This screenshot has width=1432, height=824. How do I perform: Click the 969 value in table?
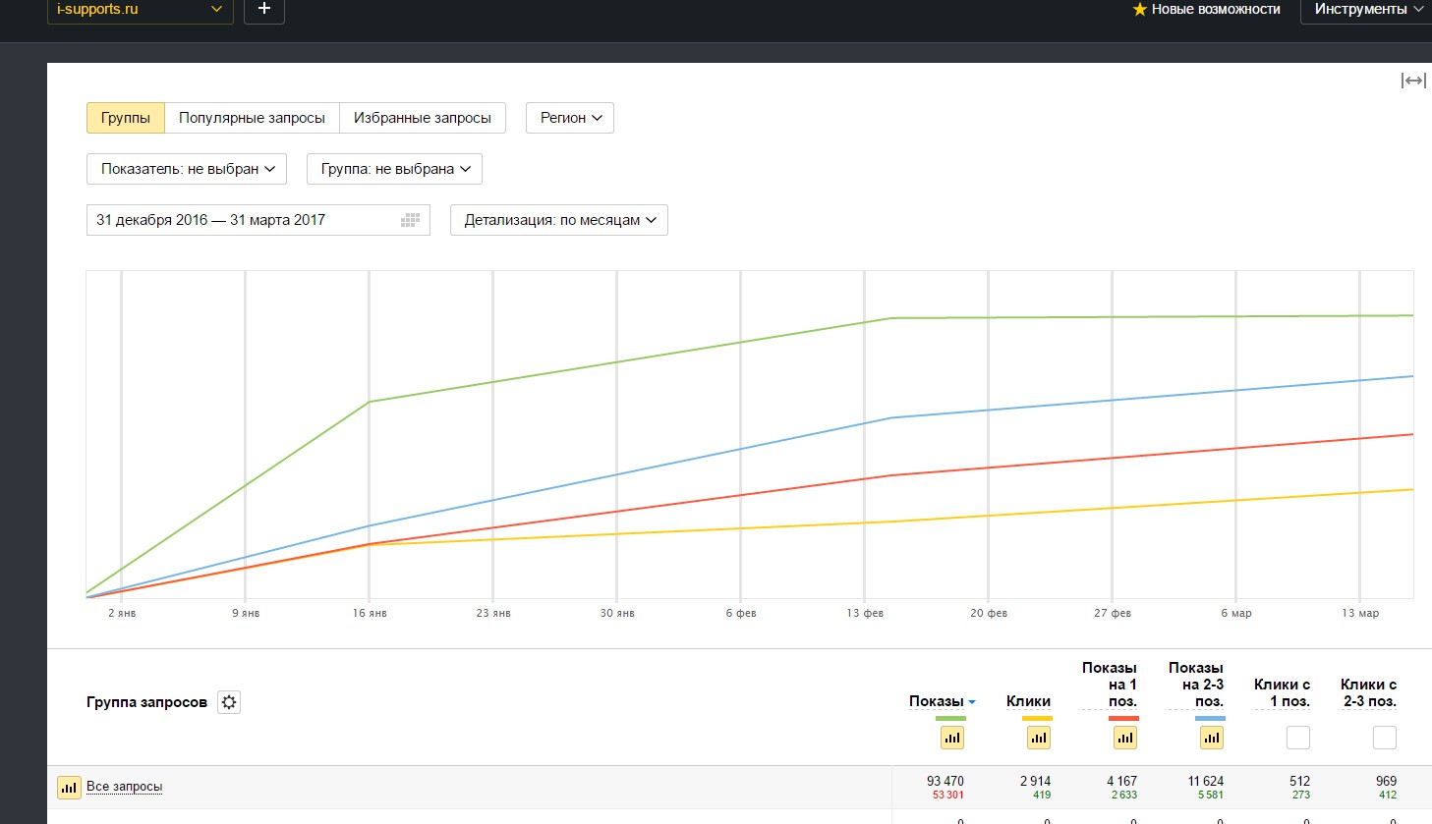1386,781
